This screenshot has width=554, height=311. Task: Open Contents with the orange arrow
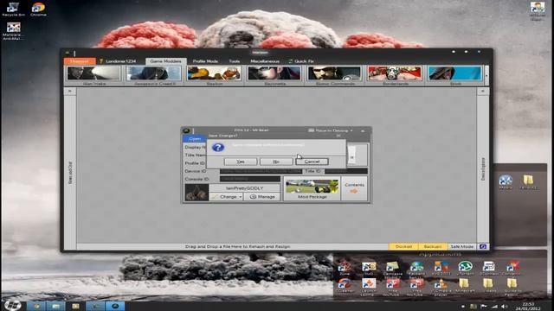(354, 188)
